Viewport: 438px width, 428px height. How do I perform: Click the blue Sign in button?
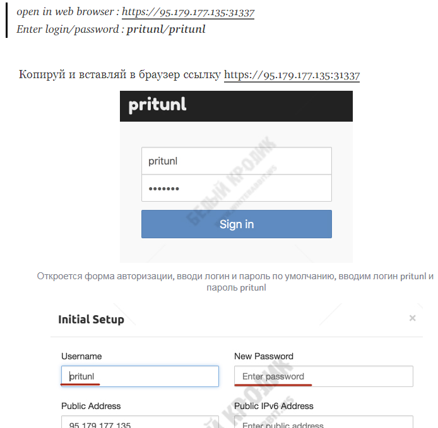[236, 224]
